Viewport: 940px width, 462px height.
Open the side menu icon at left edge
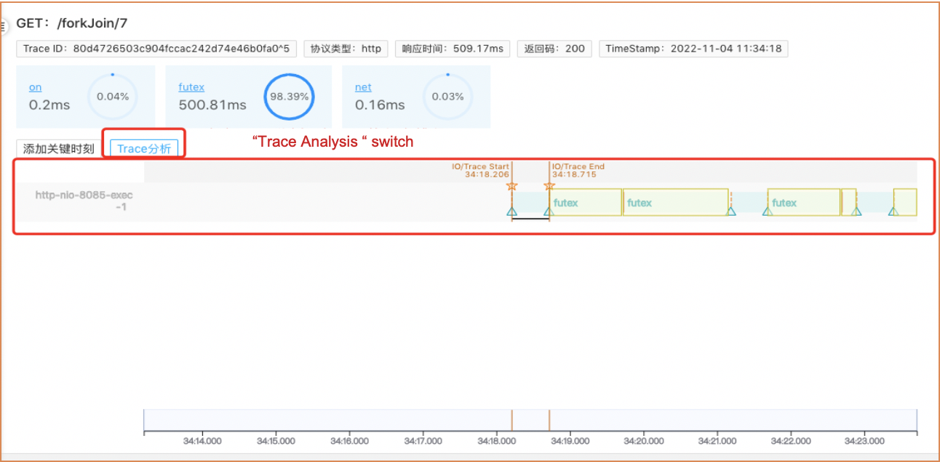[x=3, y=25]
